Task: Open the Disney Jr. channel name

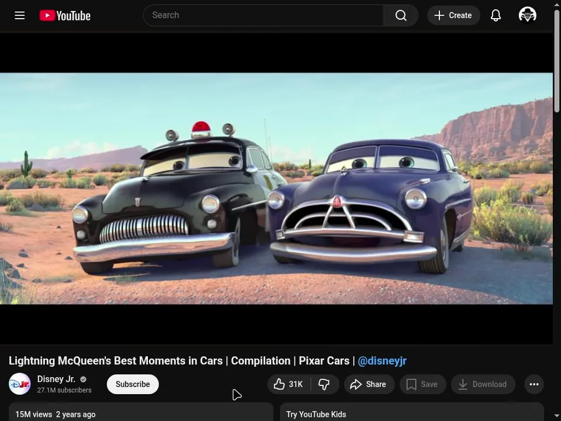Action: click(x=56, y=379)
